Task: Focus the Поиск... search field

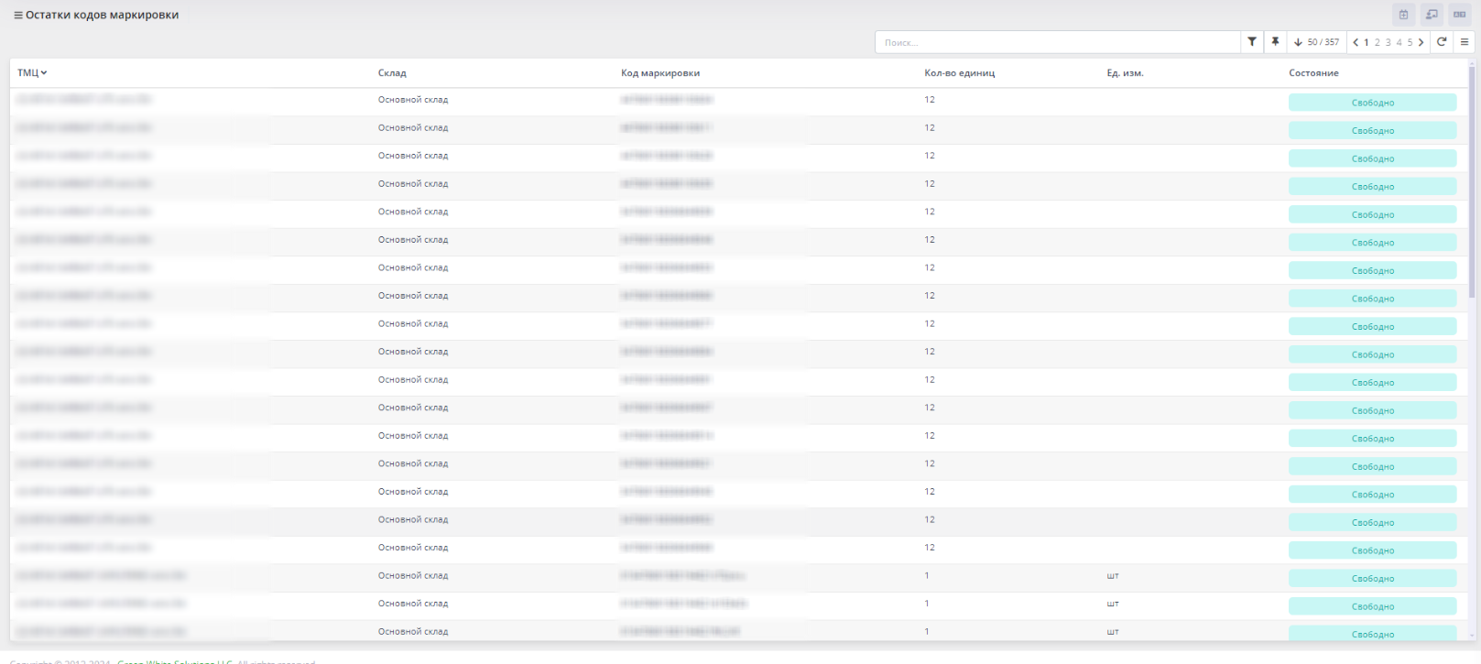Action: coord(1058,42)
